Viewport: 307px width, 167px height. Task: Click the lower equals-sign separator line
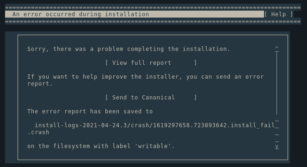click(153, 21)
